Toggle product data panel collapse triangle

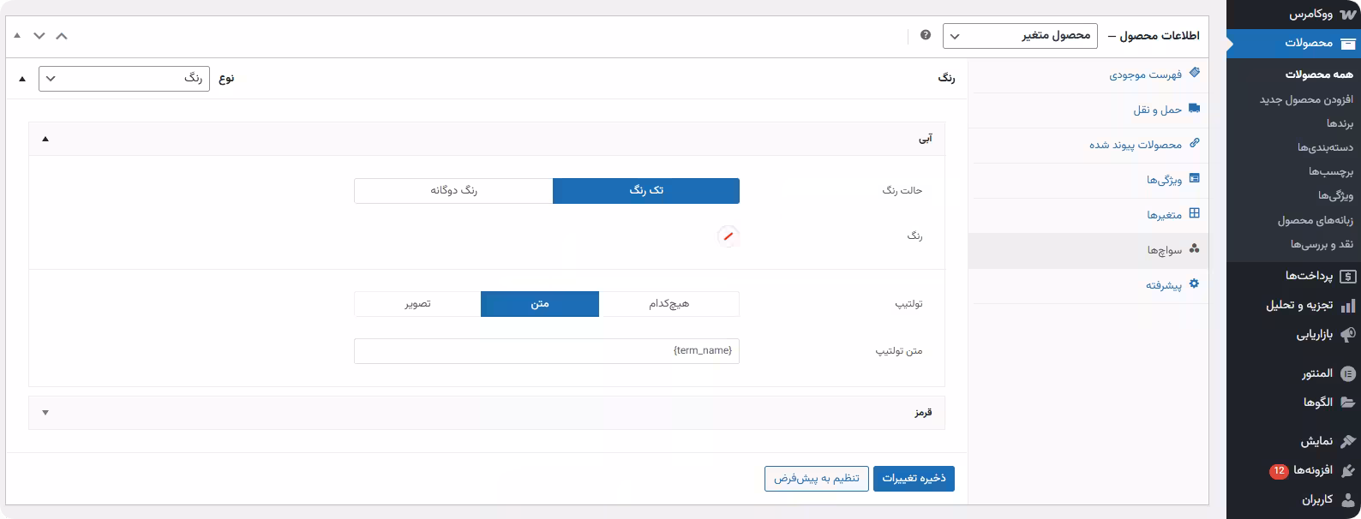[17, 36]
